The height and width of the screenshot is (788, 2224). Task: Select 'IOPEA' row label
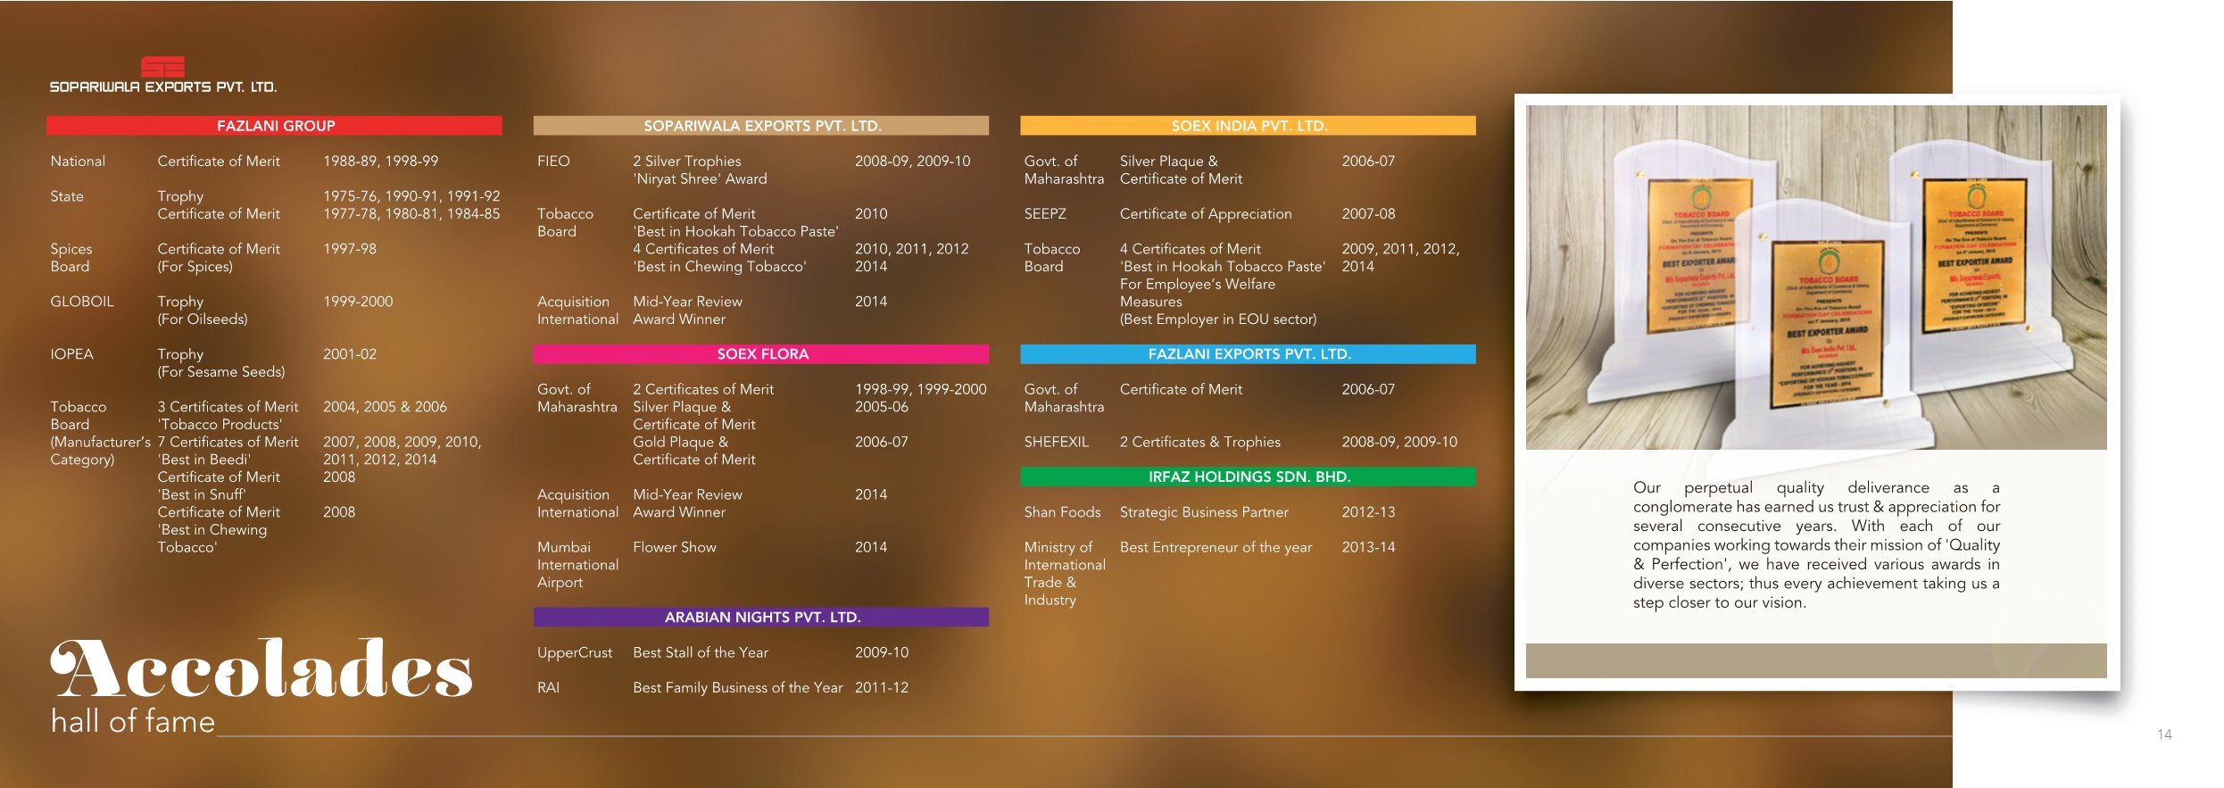71,354
